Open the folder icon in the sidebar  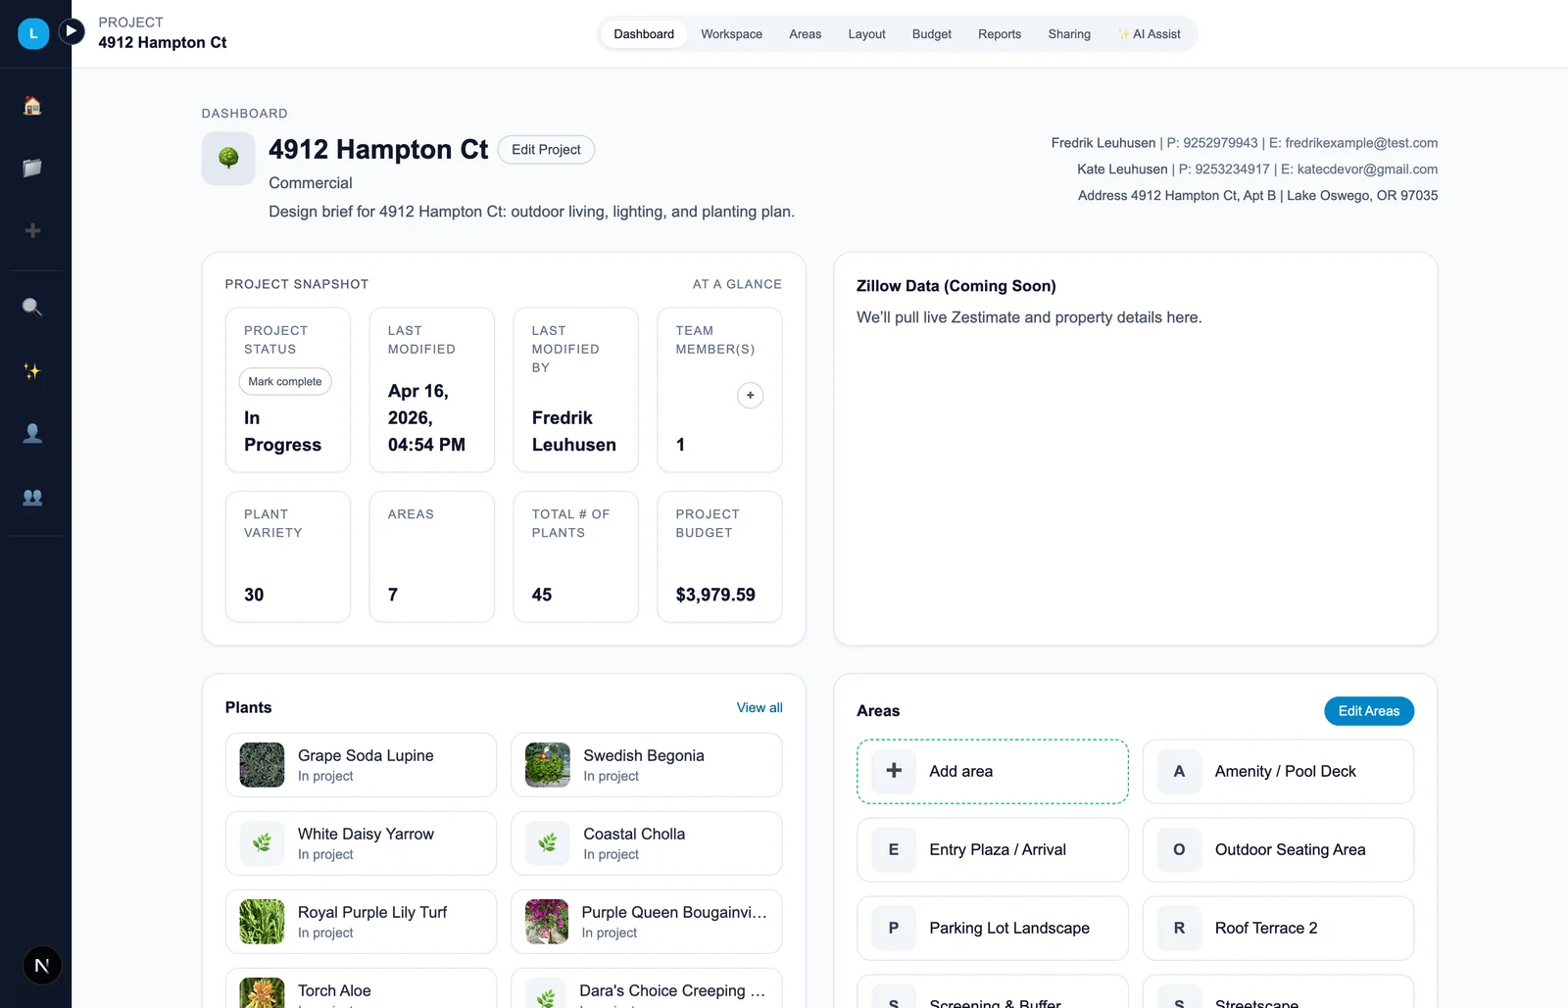32,168
